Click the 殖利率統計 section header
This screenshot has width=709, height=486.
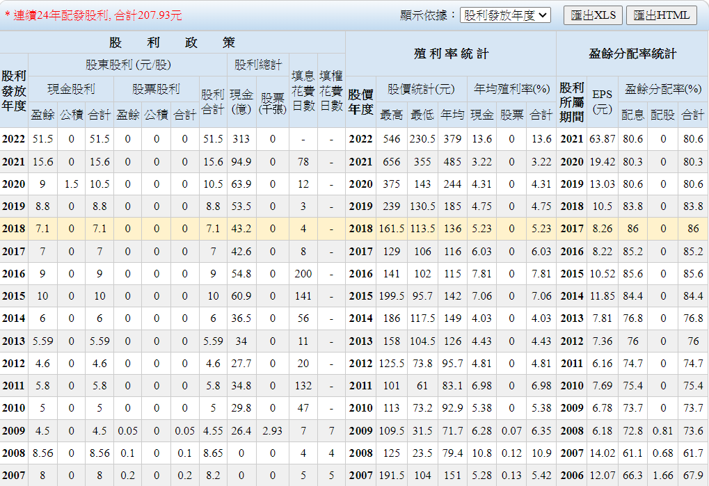(x=450, y=54)
